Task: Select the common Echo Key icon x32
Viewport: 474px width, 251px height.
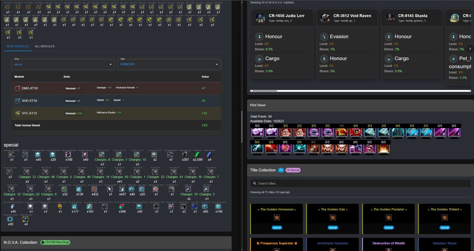Action: tap(65, 189)
